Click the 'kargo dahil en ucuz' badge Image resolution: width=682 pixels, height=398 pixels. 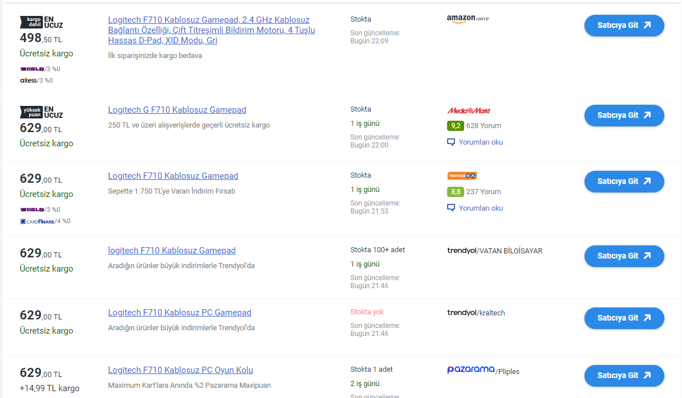coord(41,22)
